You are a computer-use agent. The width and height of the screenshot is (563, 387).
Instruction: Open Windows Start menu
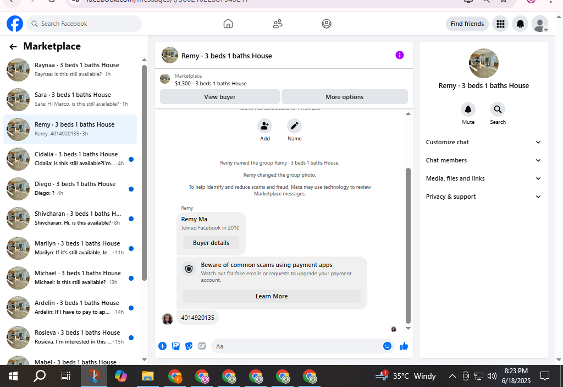13,376
